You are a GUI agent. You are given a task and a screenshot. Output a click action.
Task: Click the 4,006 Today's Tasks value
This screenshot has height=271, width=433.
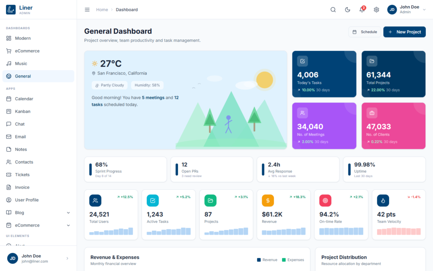coord(308,75)
